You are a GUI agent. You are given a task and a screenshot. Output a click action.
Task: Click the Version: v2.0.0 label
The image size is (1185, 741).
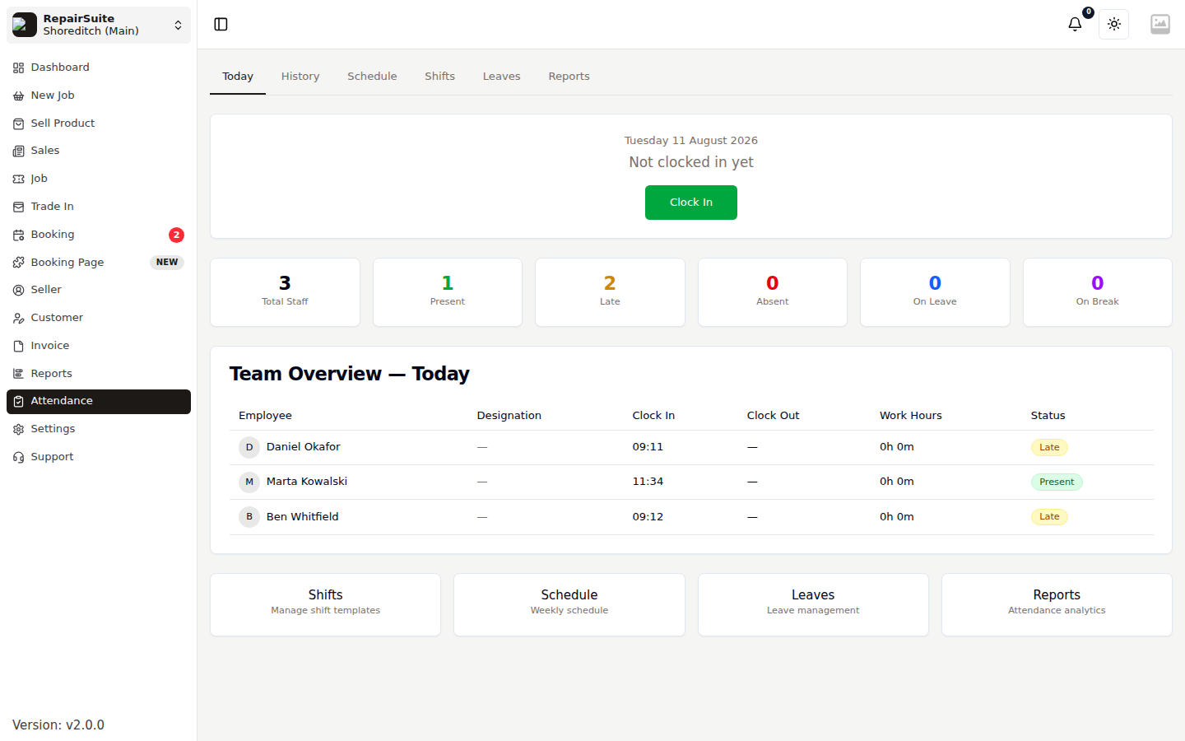coord(58,725)
